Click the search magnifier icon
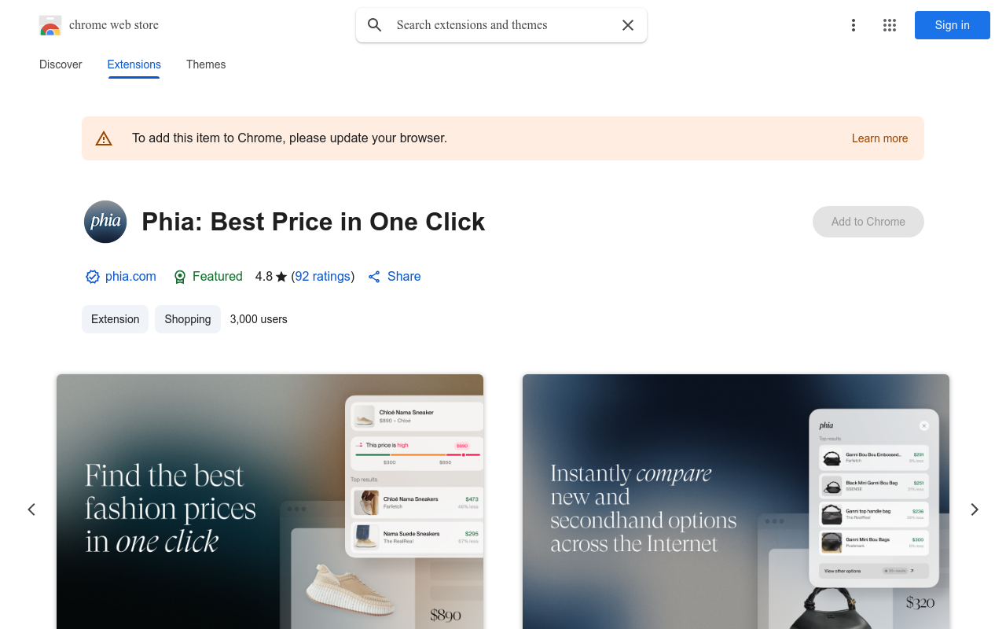The image size is (1006, 629). click(x=375, y=25)
